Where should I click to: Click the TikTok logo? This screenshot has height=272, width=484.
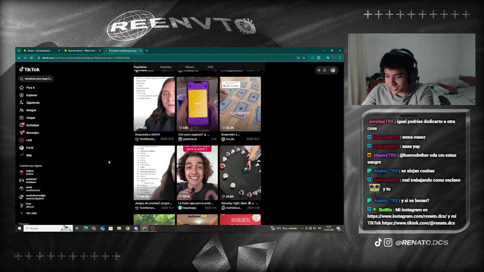point(29,70)
